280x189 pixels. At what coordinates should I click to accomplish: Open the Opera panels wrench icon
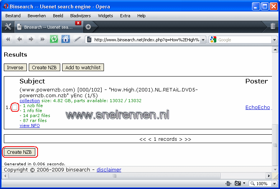[x=8, y=27]
